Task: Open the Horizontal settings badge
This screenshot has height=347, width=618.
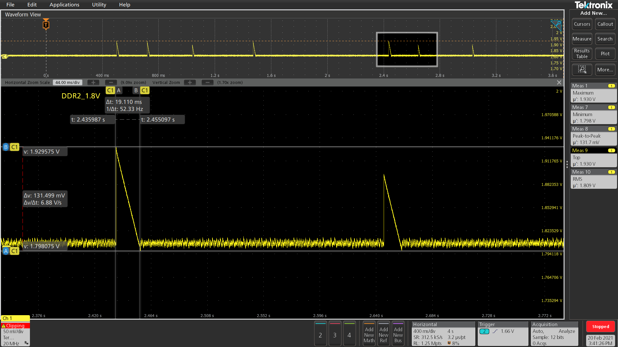Action: coord(443,334)
